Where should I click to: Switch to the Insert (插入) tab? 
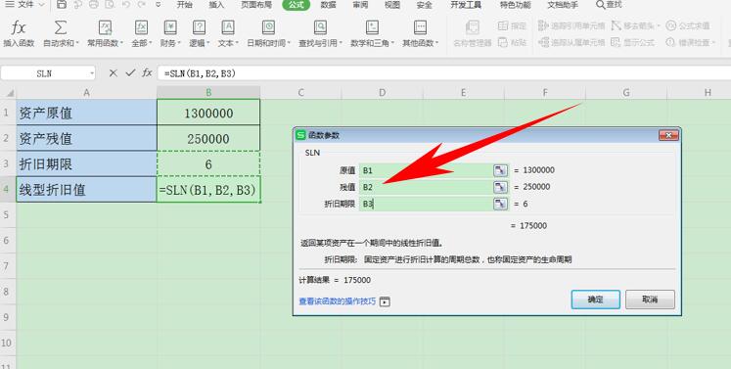pyautogui.click(x=216, y=5)
